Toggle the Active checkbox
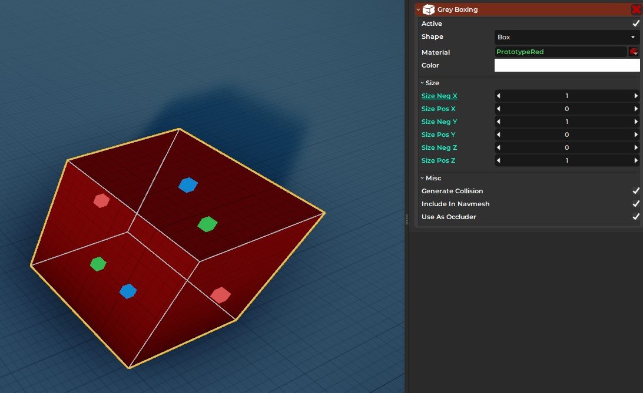 click(x=635, y=23)
